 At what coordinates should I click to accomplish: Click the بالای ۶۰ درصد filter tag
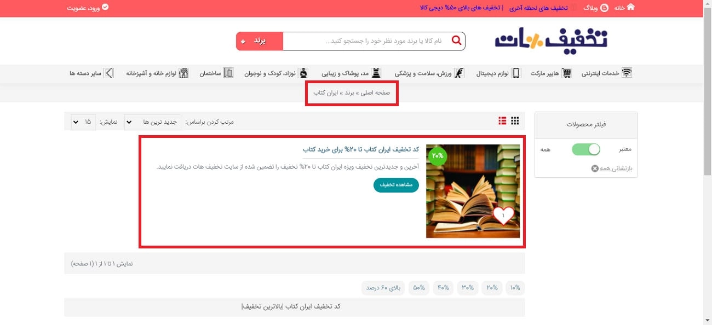click(383, 288)
